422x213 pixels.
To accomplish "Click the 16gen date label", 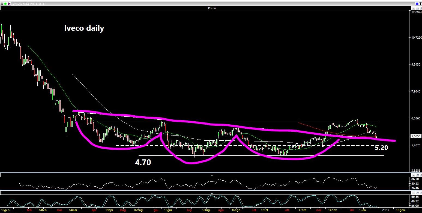I will 400,210.
